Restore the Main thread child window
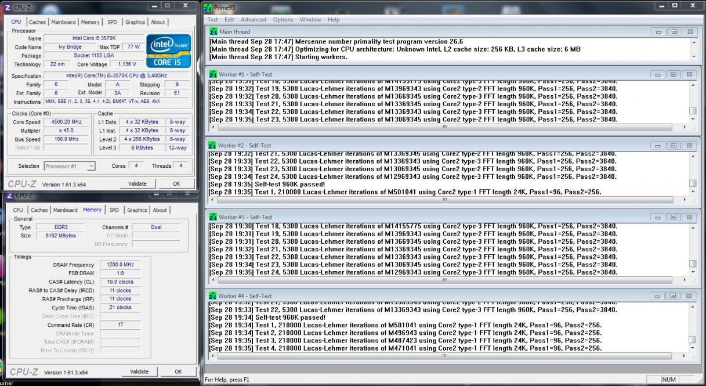 (x=675, y=31)
